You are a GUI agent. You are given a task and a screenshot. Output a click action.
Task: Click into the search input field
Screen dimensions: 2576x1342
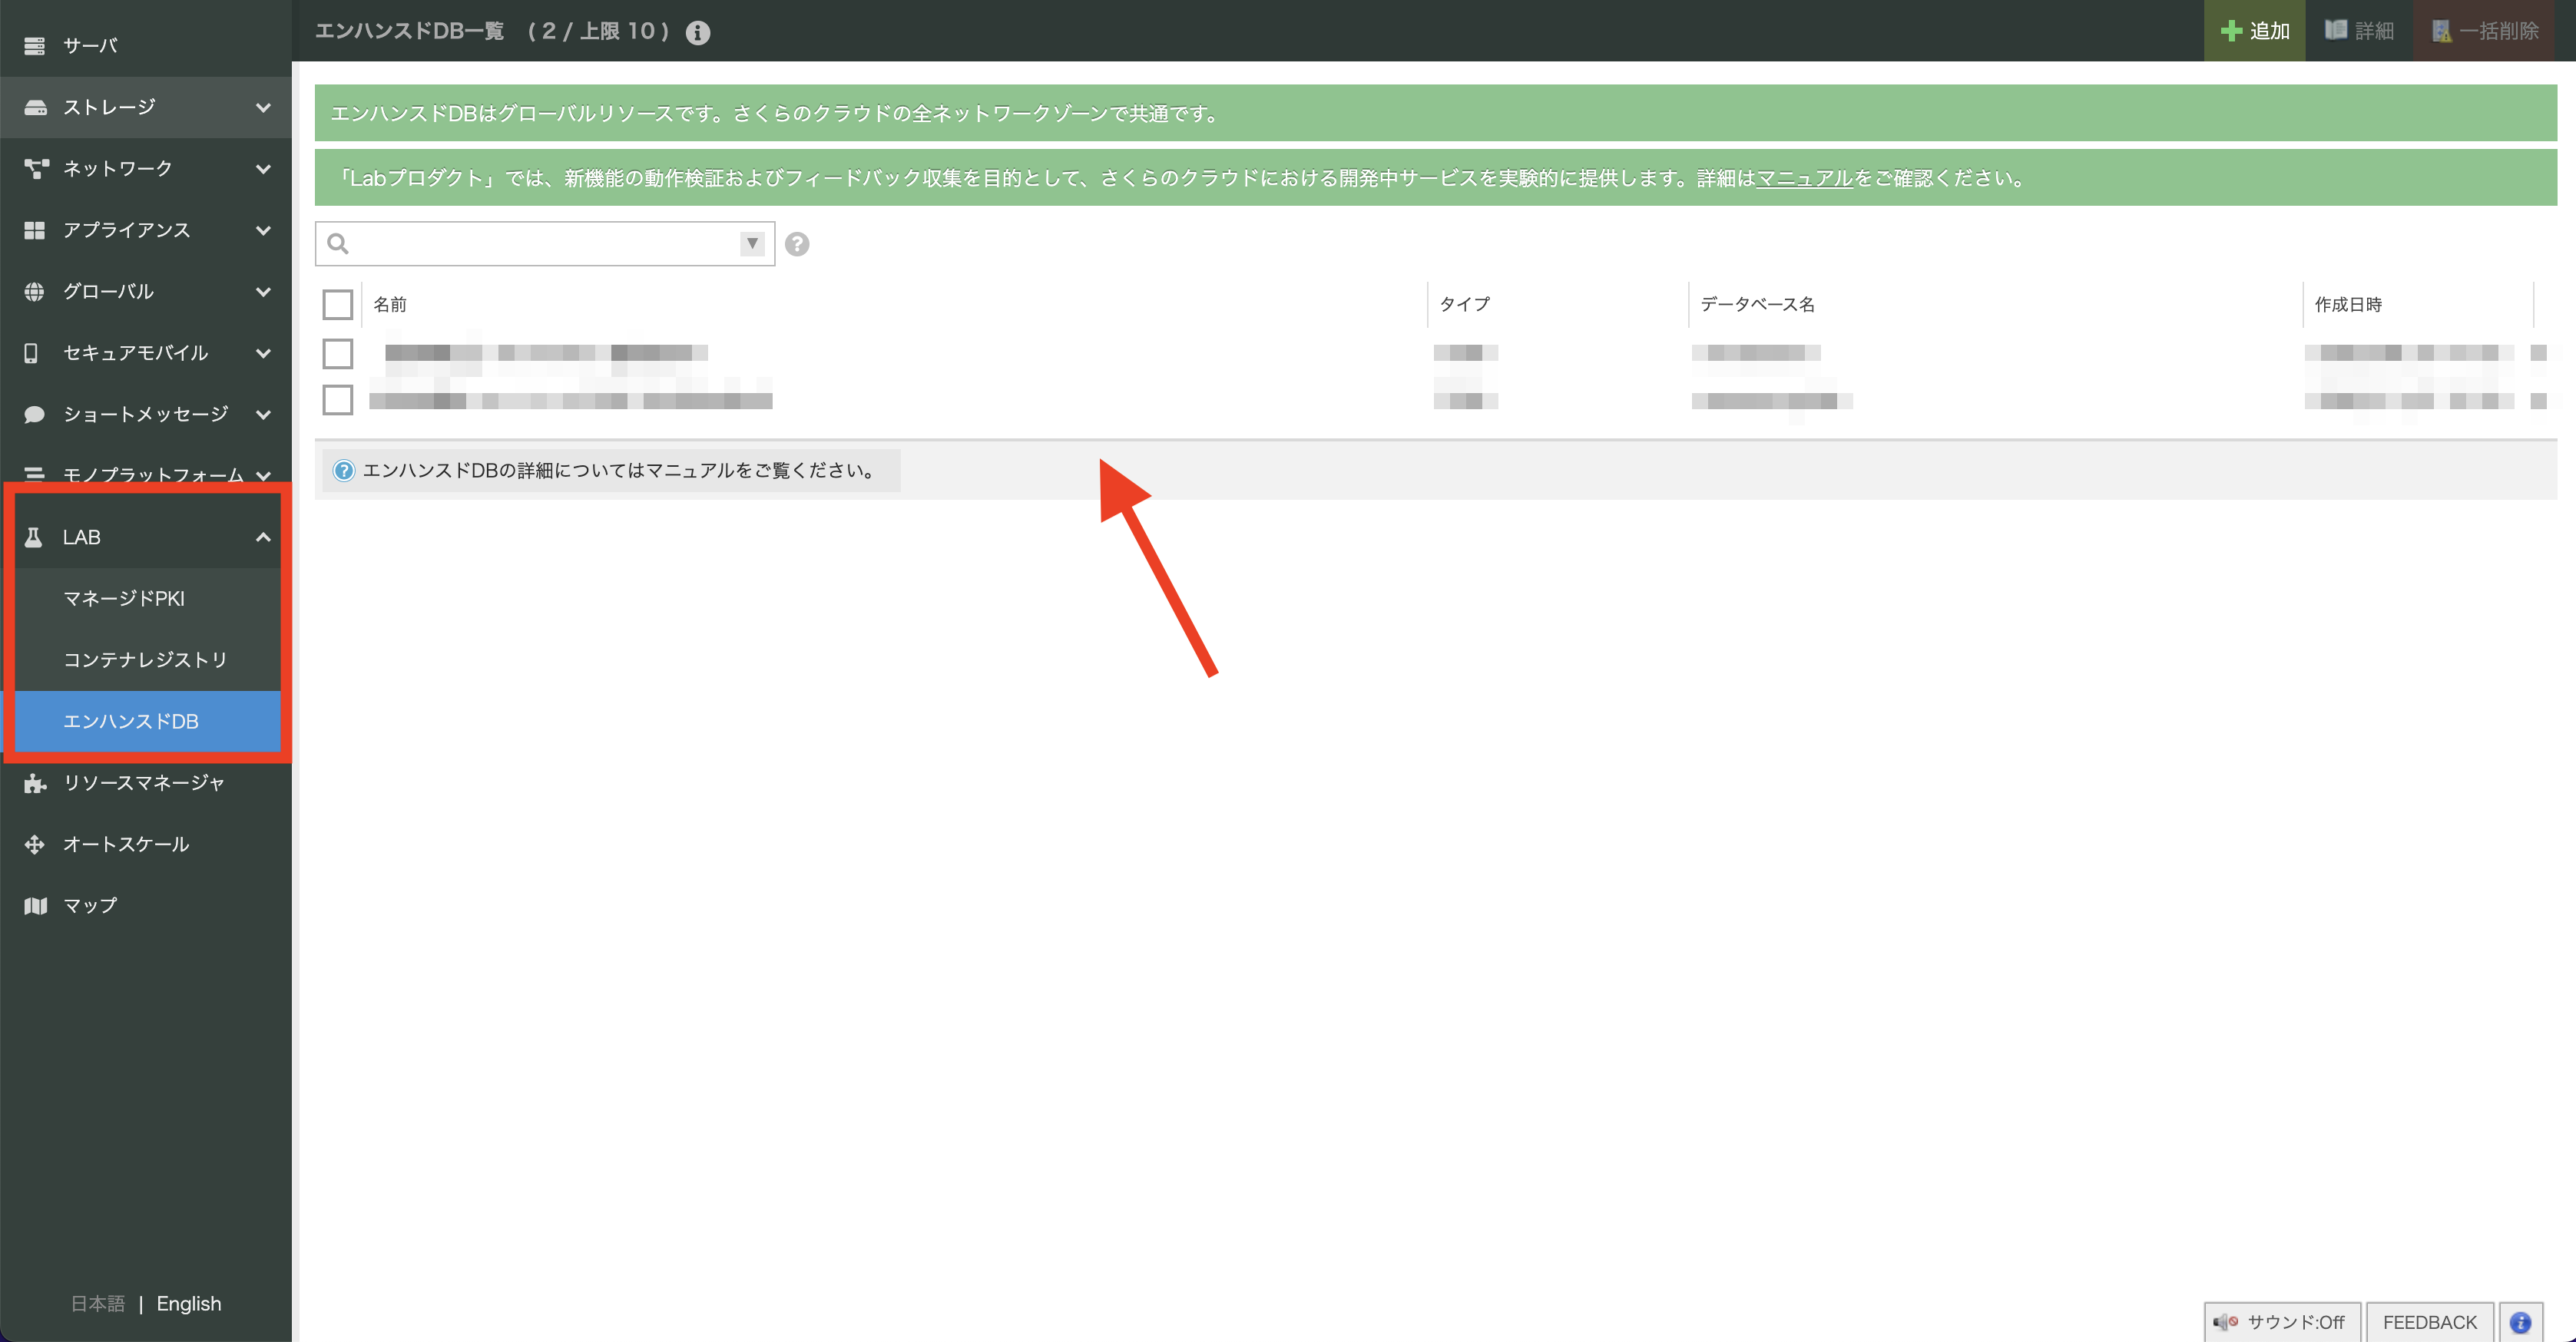[540, 244]
